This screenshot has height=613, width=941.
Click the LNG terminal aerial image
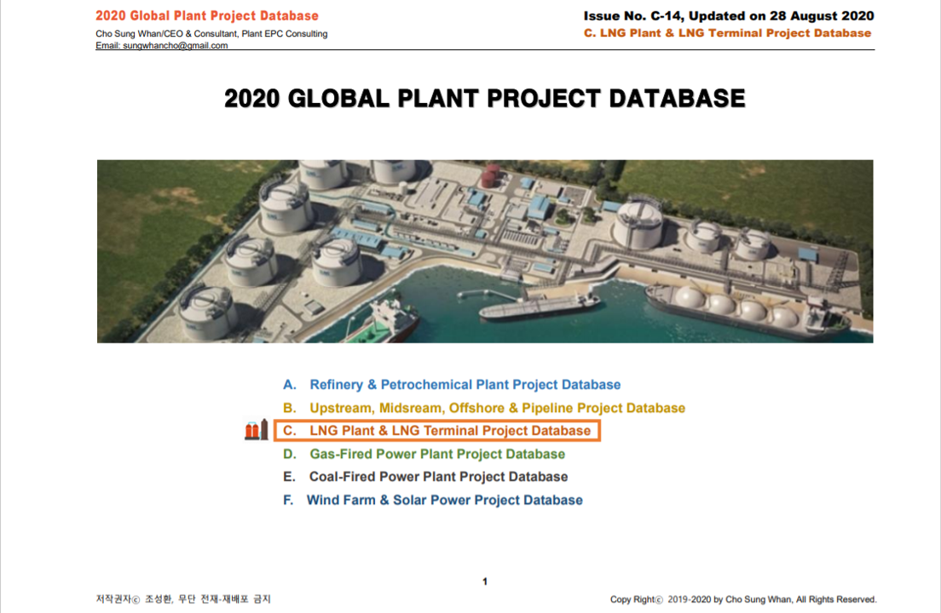click(x=485, y=251)
